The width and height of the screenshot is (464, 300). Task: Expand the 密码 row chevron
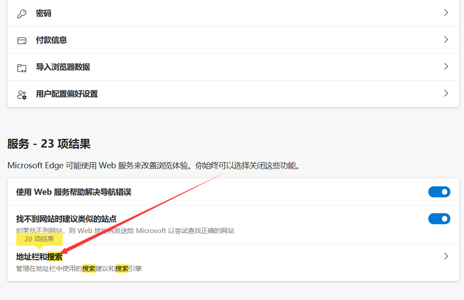pos(446,13)
